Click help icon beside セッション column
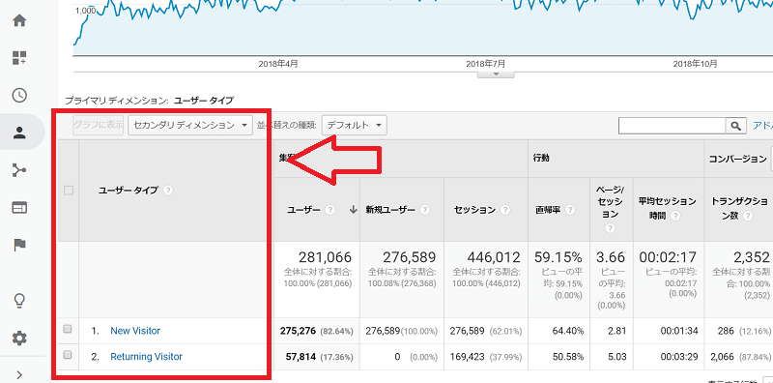The width and height of the screenshot is (773, 383). pos(504,210)
